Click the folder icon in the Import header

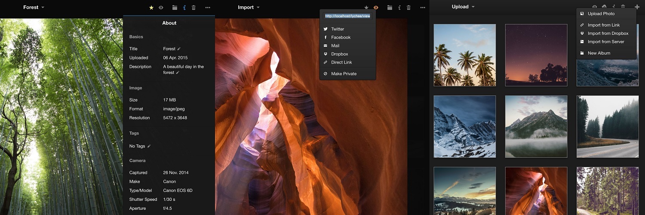pos(390,7)
